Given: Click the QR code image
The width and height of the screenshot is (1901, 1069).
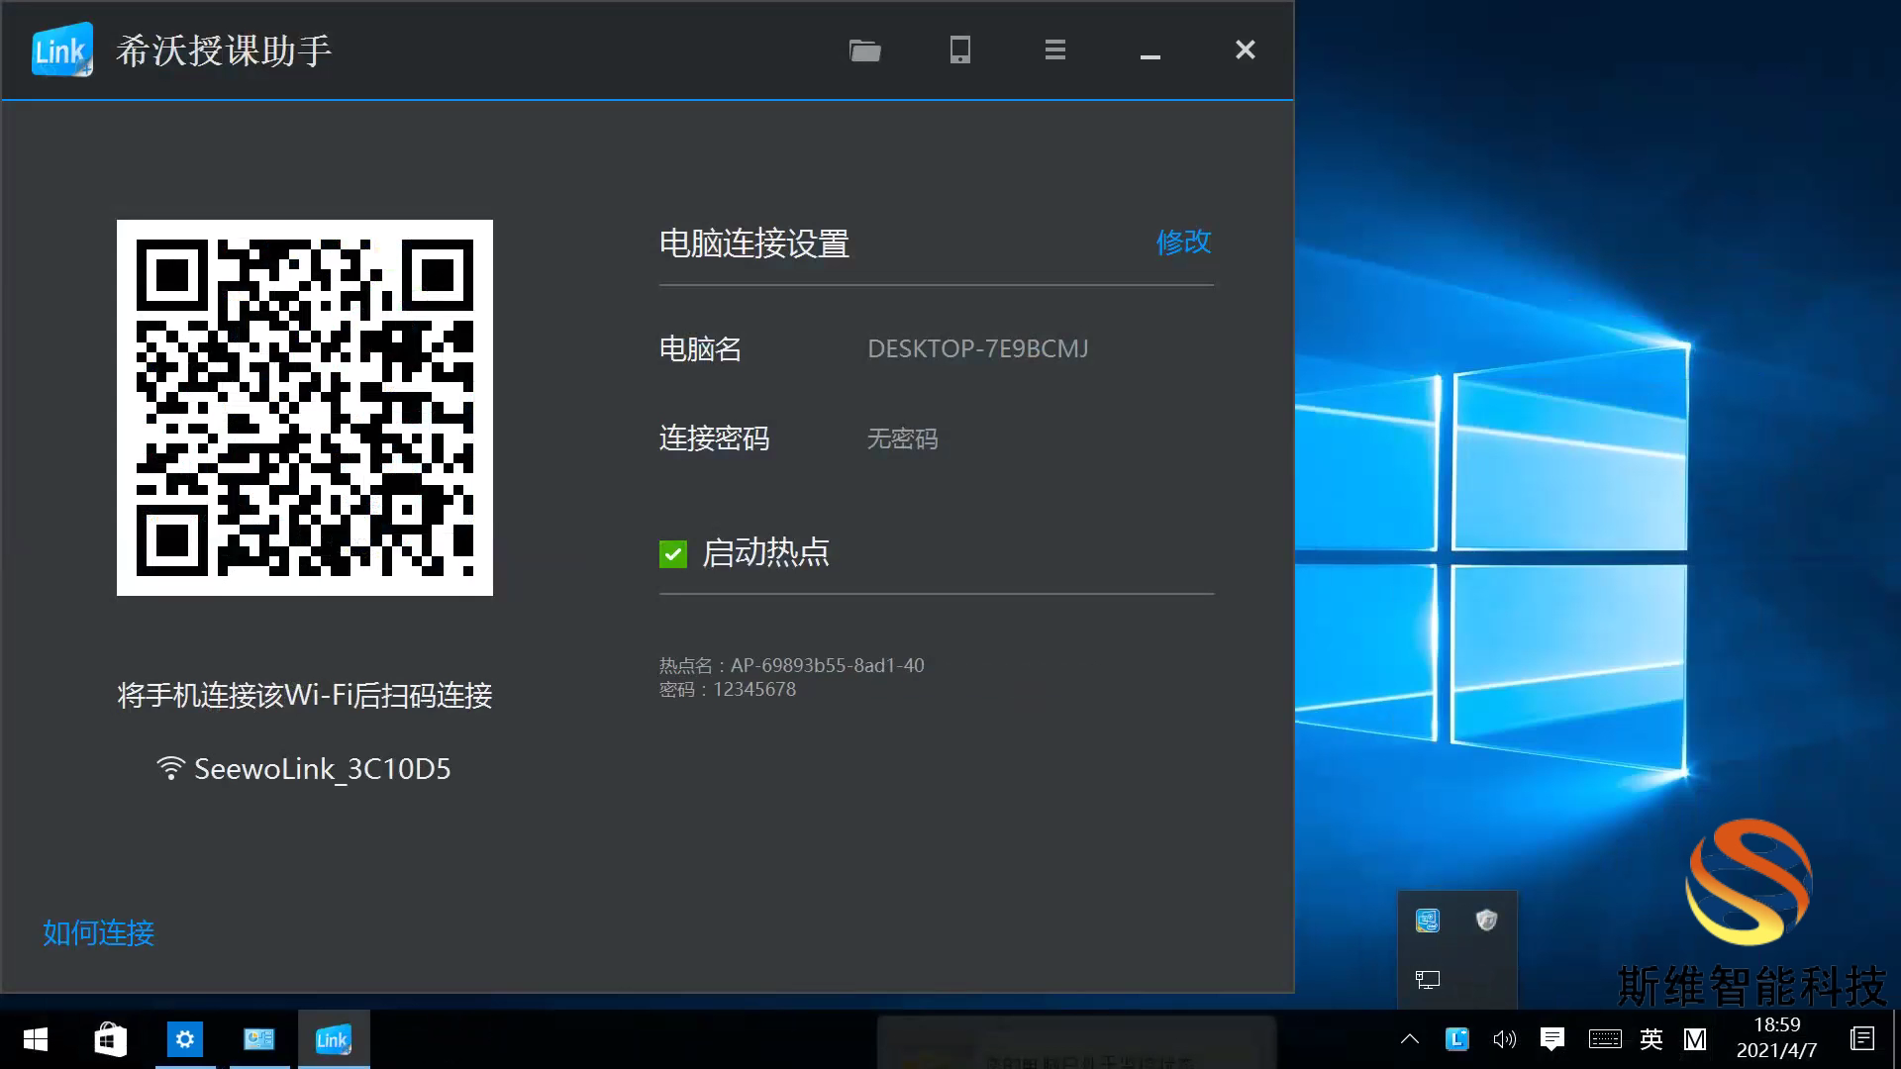Looking at the screenshot, I should pos(305,408).
